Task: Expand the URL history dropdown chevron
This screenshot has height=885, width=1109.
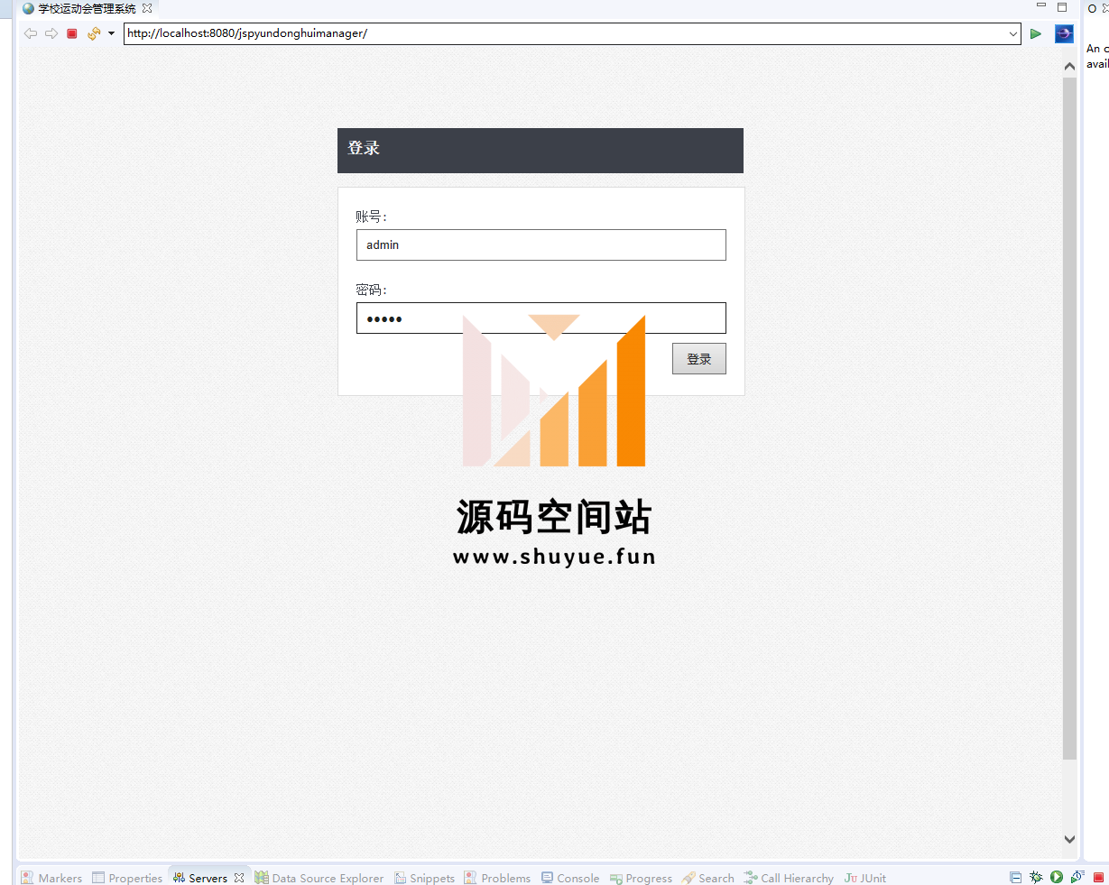Action: [1013, 33]
